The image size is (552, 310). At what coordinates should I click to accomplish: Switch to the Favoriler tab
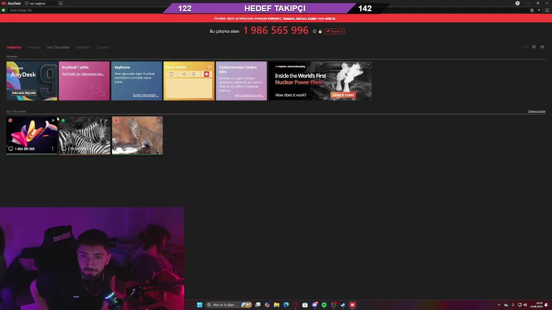(x=34, y=47)
